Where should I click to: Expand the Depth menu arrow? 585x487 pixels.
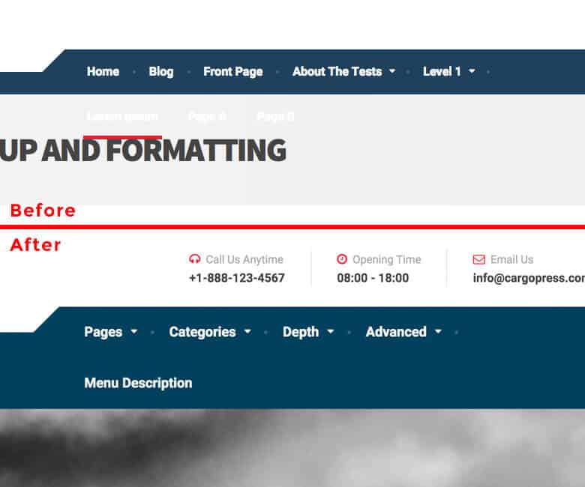[x=331, y=332]
